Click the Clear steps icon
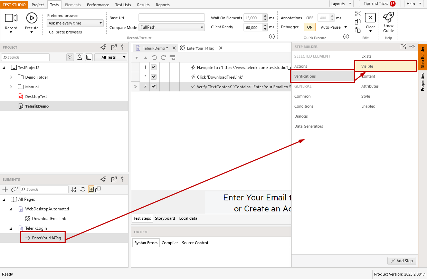427x279 pixels. click(x=370, y=18)
